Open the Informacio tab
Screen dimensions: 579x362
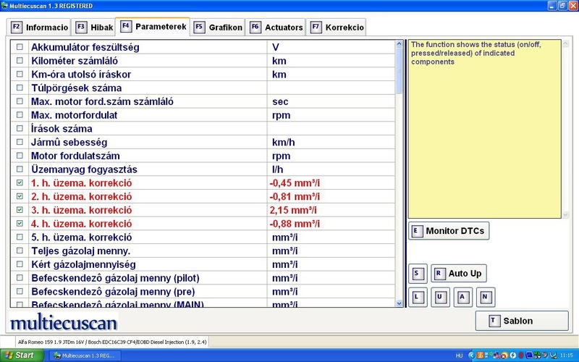(x=38, y=28)
